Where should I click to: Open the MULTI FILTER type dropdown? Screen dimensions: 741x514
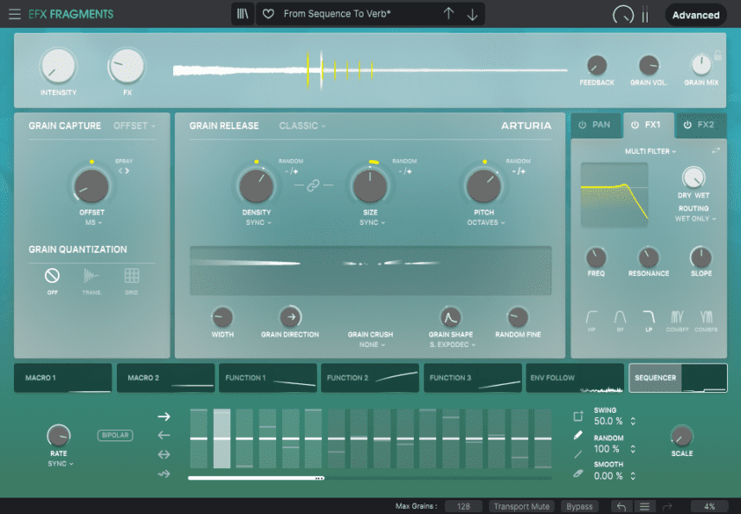(650, 151)
